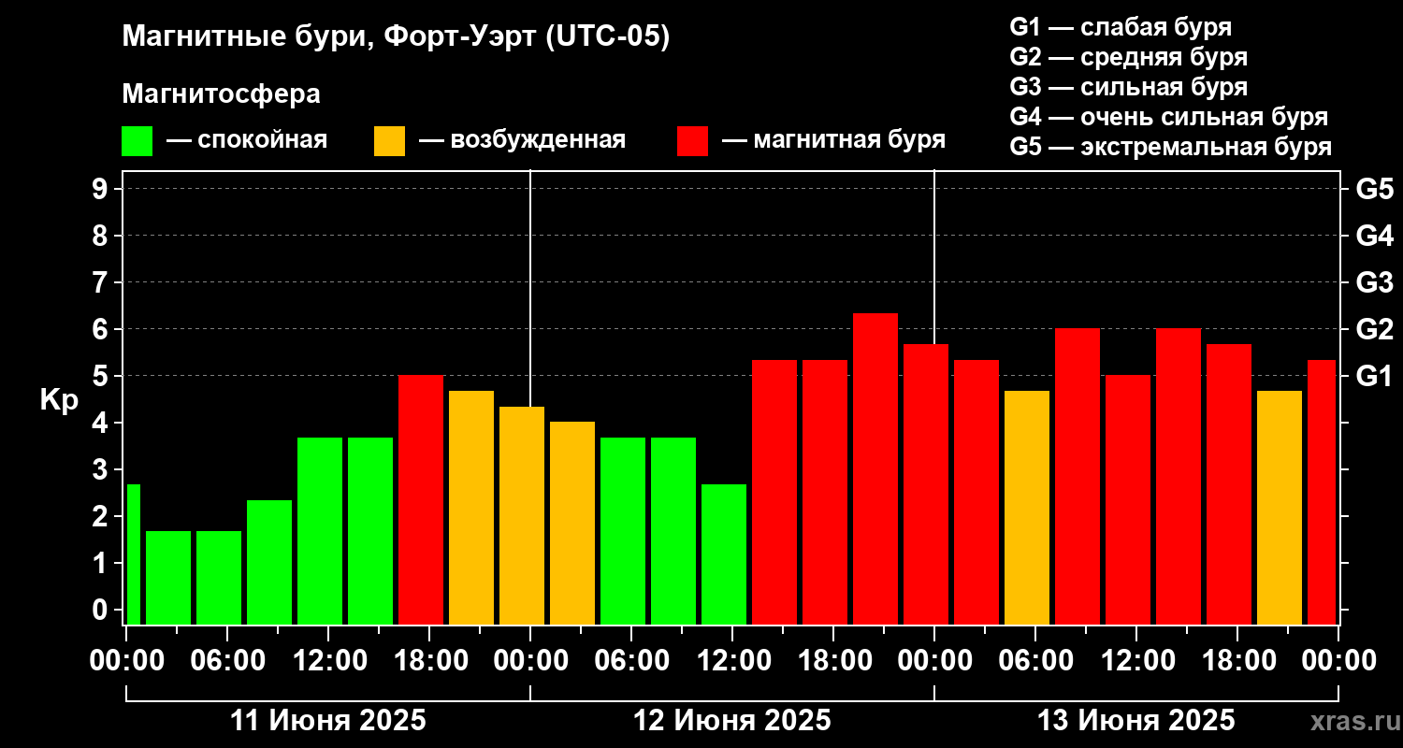Select the 'G2 — средняя буря' legend line
This screenshot has width=1403, height=748.
pyautogui.click(x=1129, y=57)
